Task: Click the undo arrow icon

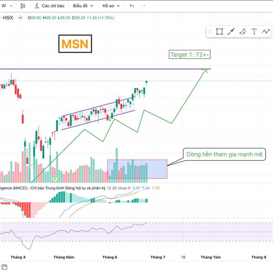Action: [132, 6]
